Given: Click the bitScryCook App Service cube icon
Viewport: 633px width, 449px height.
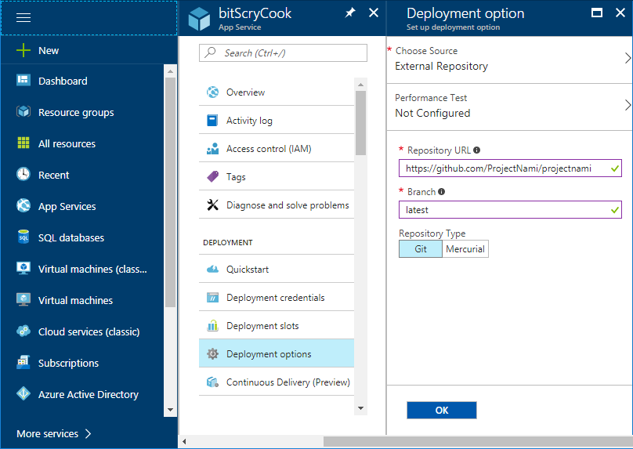Looking at the screenshot, I should pos(199,20).
